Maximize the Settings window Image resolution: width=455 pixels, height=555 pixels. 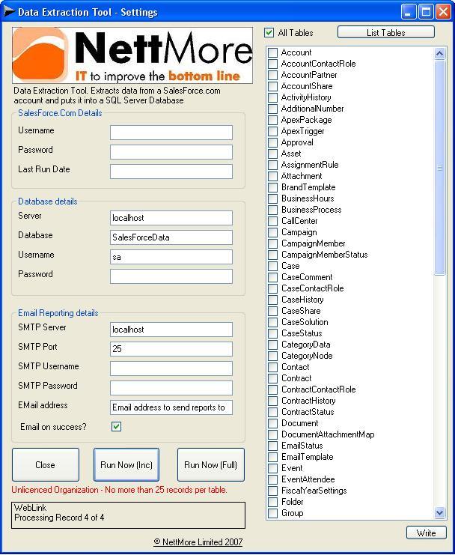[x=426, y=12]
